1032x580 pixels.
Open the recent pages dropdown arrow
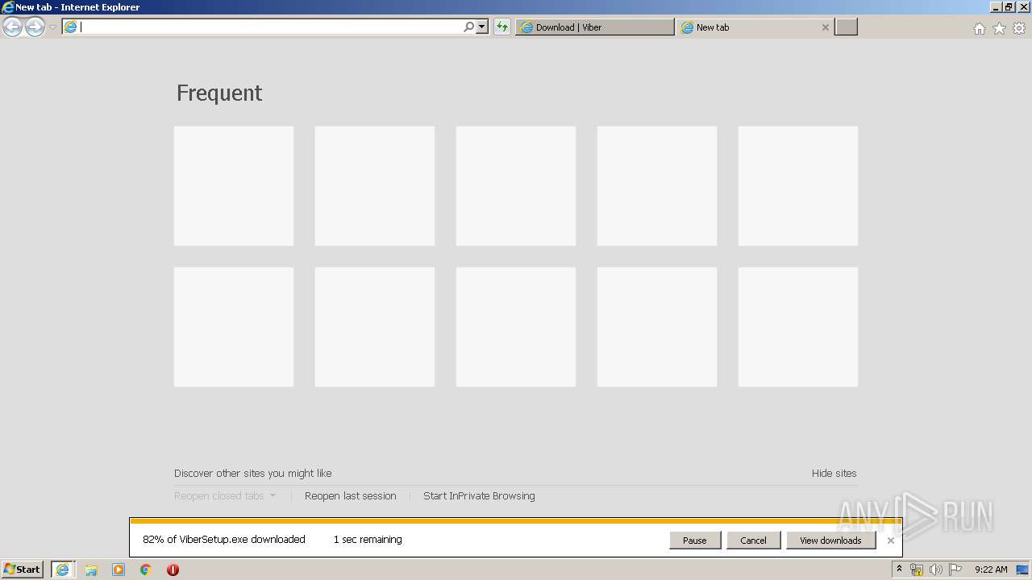52,27
